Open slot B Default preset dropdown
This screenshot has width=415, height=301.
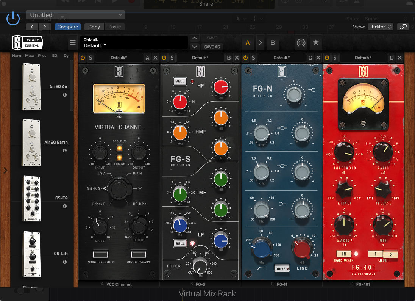click(200, 58)
